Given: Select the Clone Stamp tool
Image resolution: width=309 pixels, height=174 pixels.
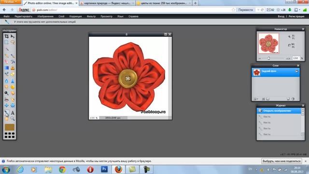Looking at the screenshot, I should click(x=13, y=68).
